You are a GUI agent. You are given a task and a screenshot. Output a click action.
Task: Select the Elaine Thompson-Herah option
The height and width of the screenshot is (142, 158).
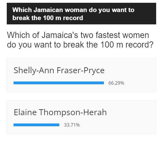60,112
